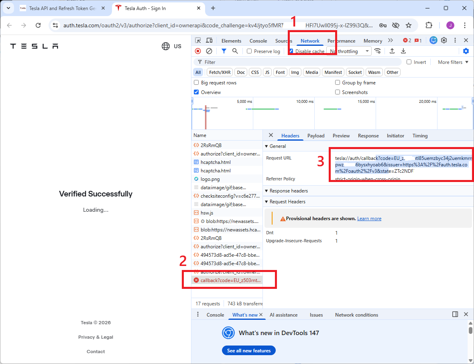View site information icon in address bar
Viewport: 474px width, 364px height.
tap(55, 25)
